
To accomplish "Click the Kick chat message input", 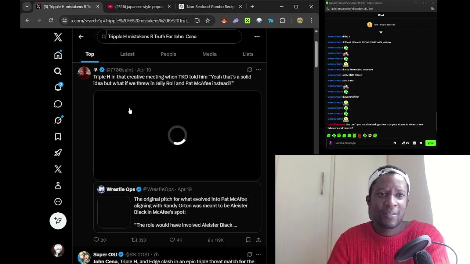I will coord(362,143).
